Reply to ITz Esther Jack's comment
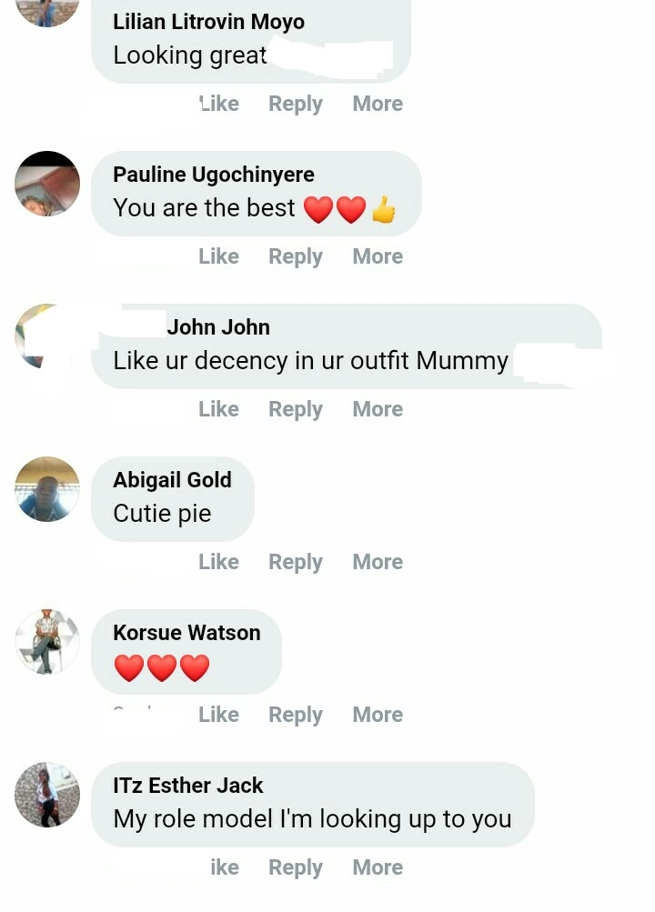655x912 pixels. coord(296,867)
